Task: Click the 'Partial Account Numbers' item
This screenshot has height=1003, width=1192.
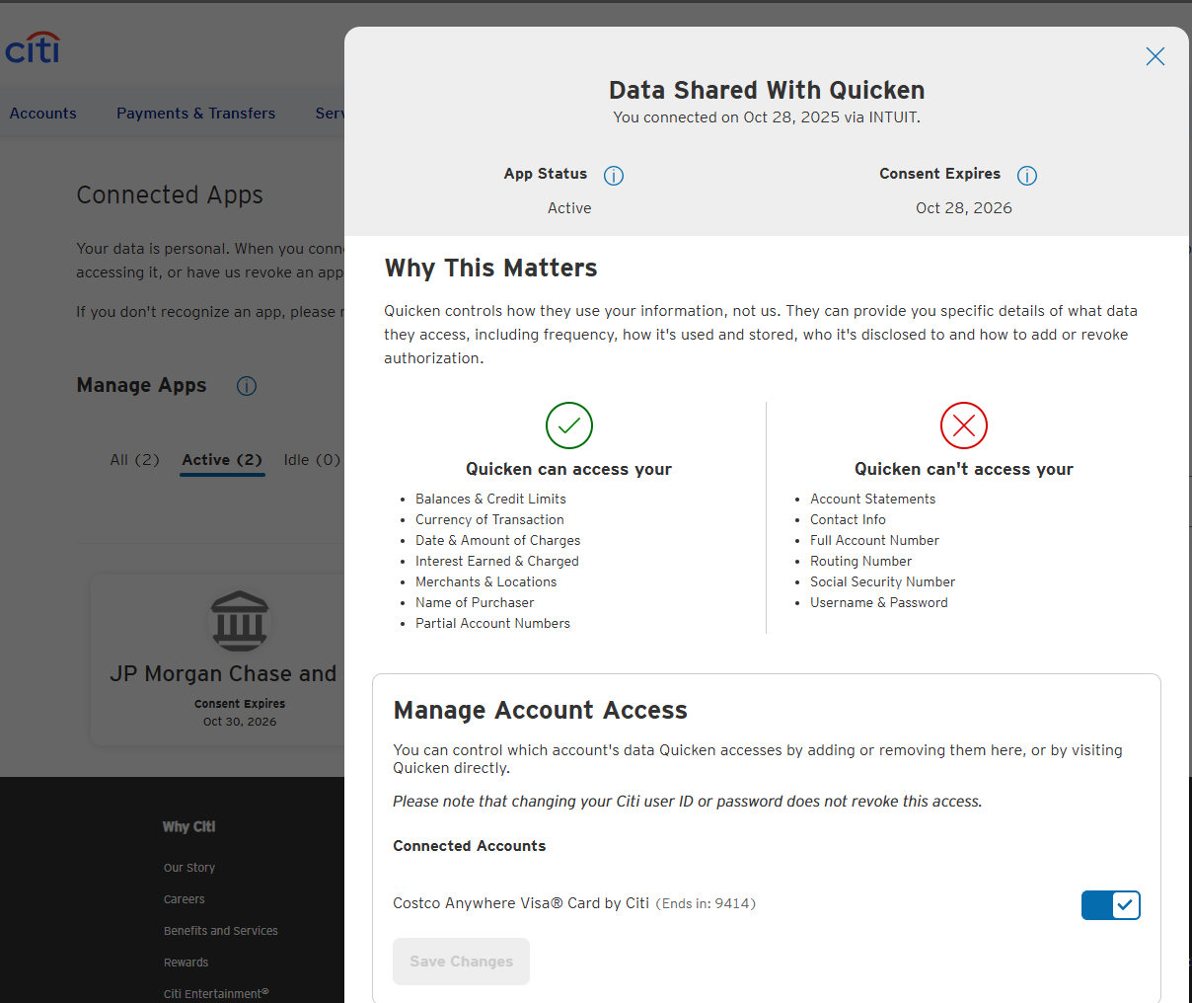Action: coord(492,623)
